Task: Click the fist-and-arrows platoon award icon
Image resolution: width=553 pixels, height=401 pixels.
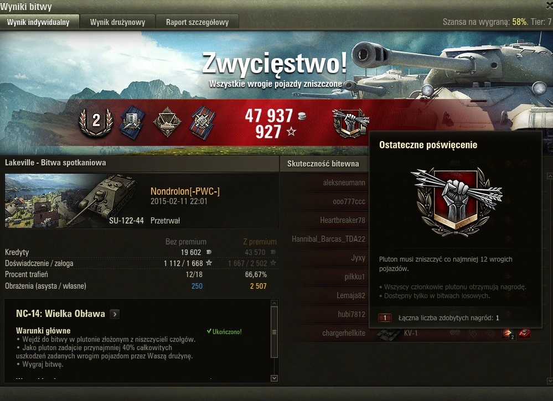Action: 350,123
